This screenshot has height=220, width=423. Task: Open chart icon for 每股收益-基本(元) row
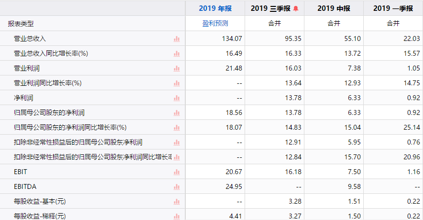tap(177, 202)
